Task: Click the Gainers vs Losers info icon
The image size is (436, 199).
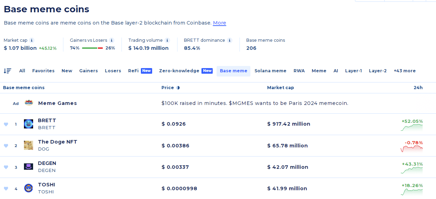Action: pyautogui.click(x=112, y=40)
